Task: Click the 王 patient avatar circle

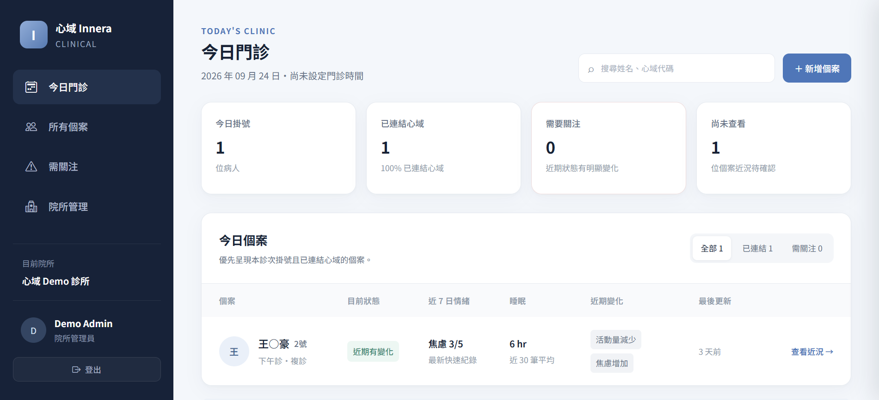Action: coord(234,352)
